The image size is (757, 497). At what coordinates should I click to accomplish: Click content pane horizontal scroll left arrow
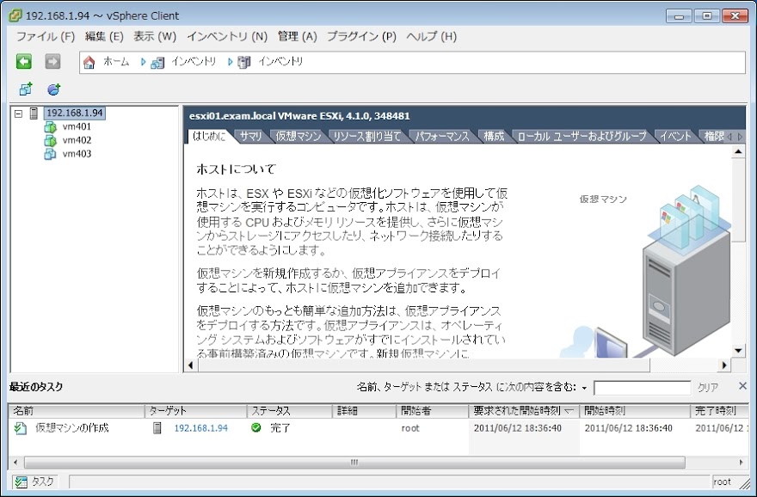(191, 365)
